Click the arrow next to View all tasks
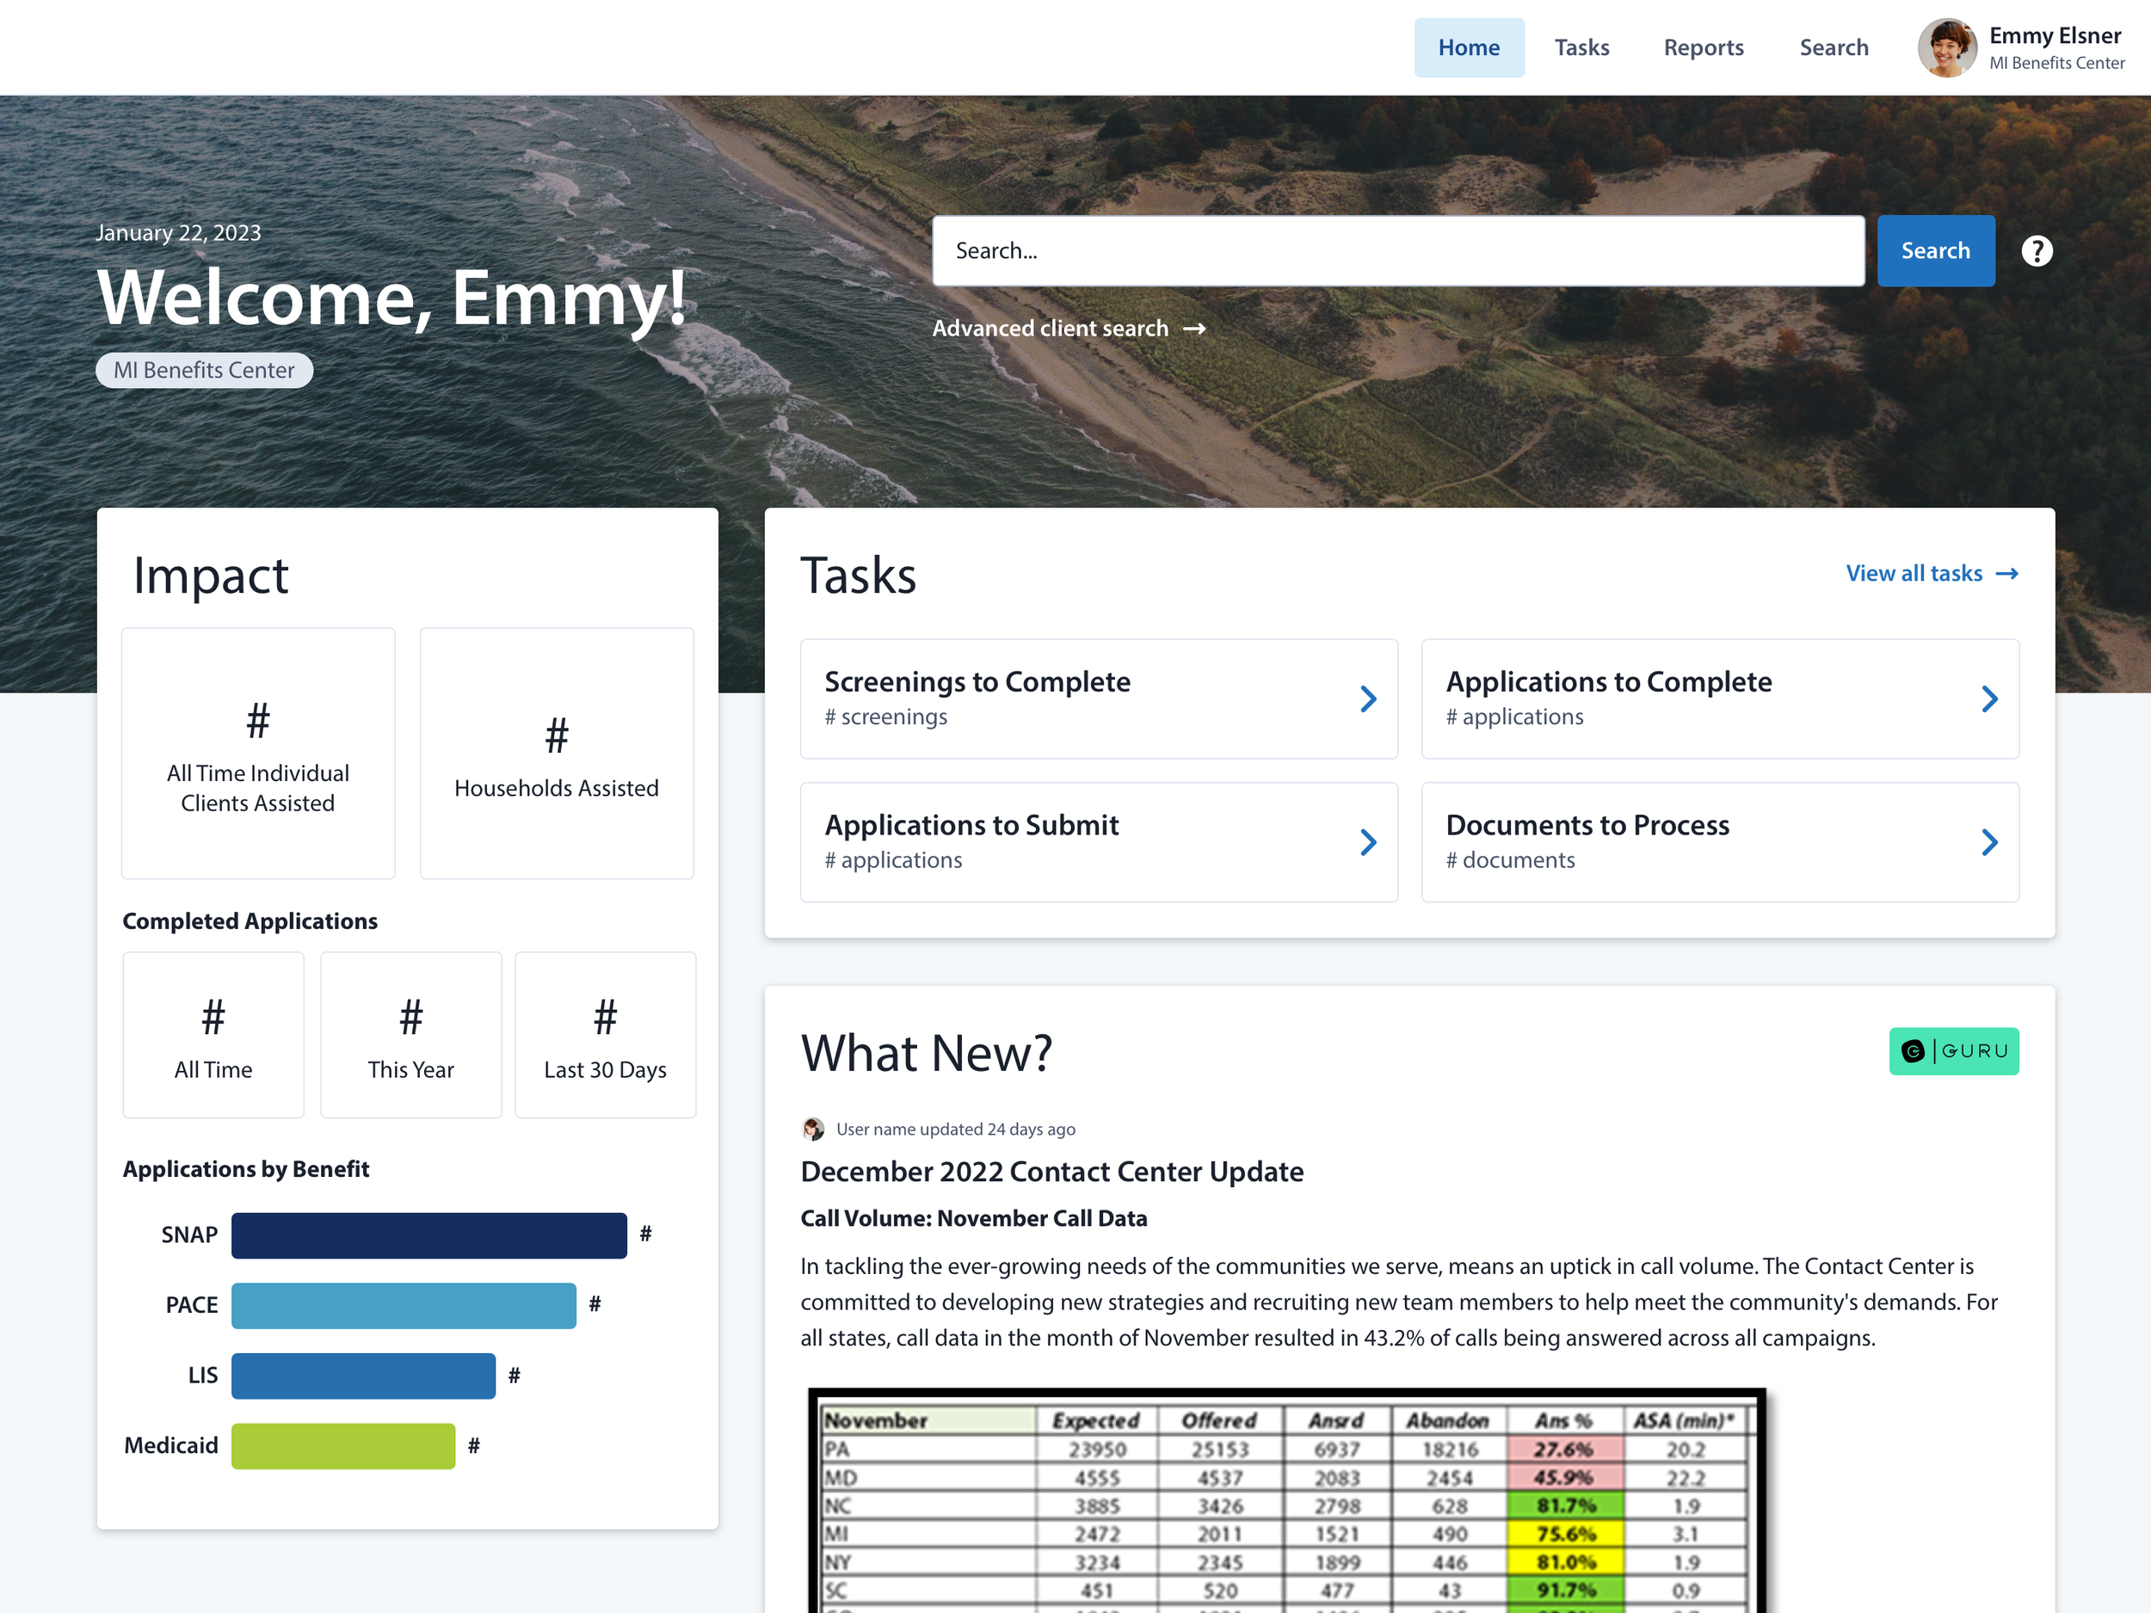This screenshot has width=2151, height=1613. point(2007,574)
